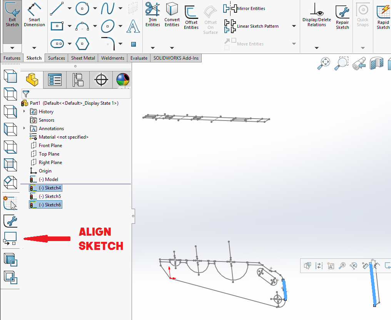The width and height of the screenshot is (391, 320).
Task: Select the Straight Slot tool
Action: tap(57, 44)
